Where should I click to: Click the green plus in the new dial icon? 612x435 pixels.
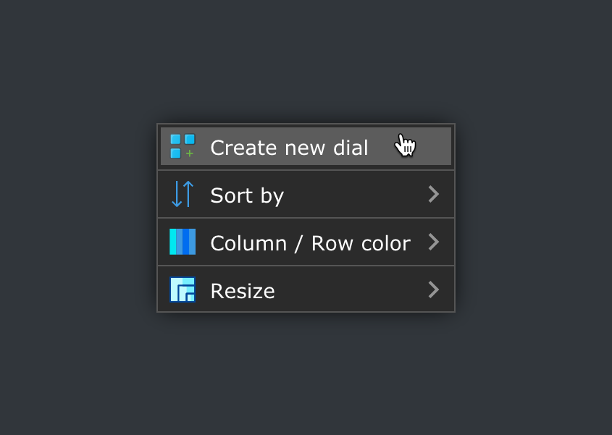click(x=190, y=153)
